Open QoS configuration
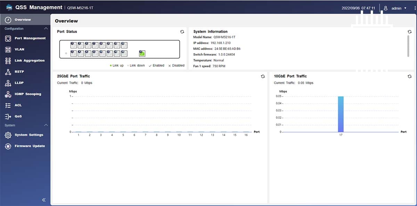 tap(25, 116)
